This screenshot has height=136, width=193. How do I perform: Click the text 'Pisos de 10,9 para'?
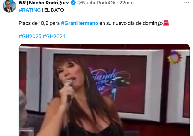click(x=39, y=23)
